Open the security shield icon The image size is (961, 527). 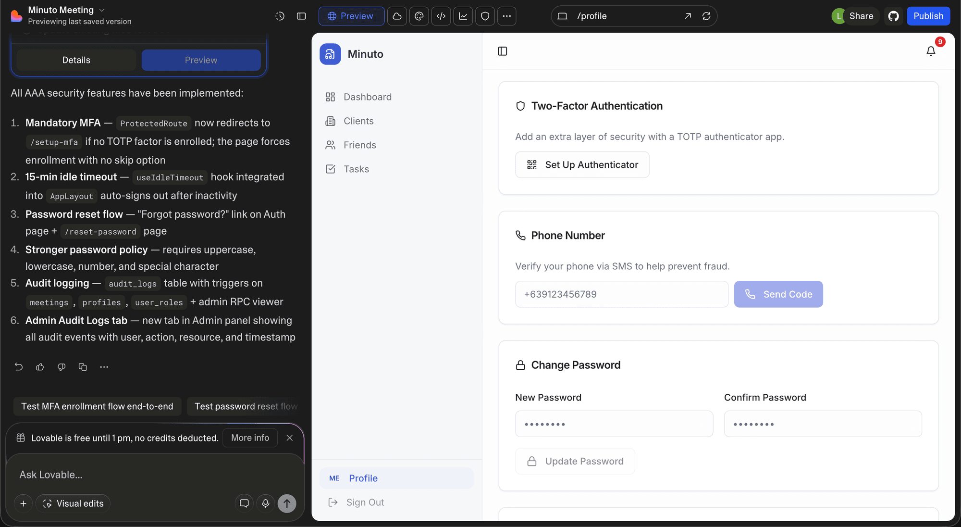point(485,16)
